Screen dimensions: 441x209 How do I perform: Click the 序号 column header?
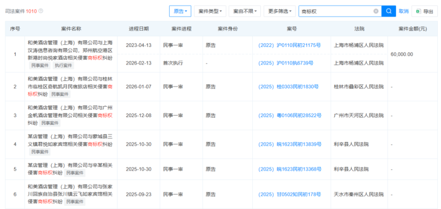[15, 28]
